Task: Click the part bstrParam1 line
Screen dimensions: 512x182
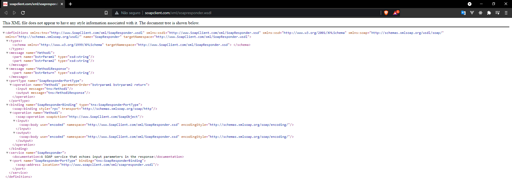Action: 53,57
